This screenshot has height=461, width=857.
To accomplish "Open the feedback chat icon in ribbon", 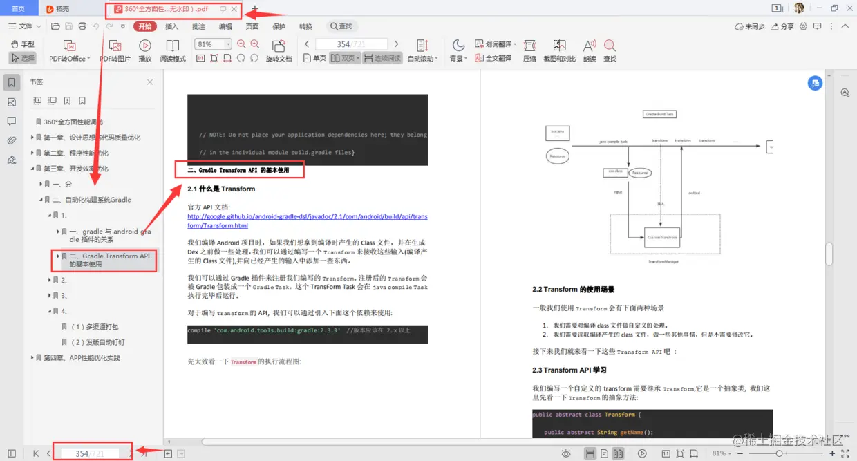I will coord(817,26).
